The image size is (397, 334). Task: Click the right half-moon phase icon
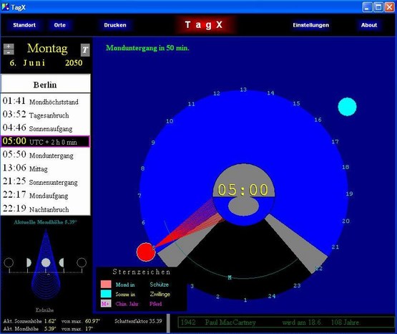pyautogui.click(x=62, y=262)
